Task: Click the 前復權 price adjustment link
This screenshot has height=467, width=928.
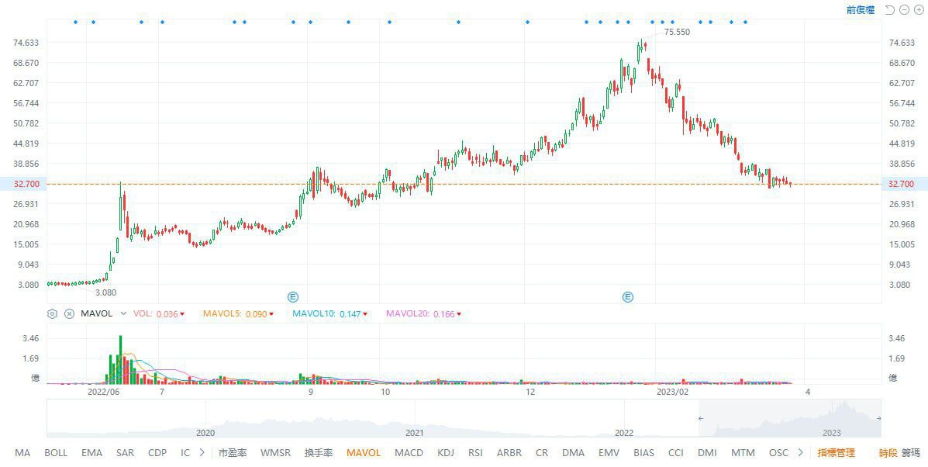Action: coord(860,10)
